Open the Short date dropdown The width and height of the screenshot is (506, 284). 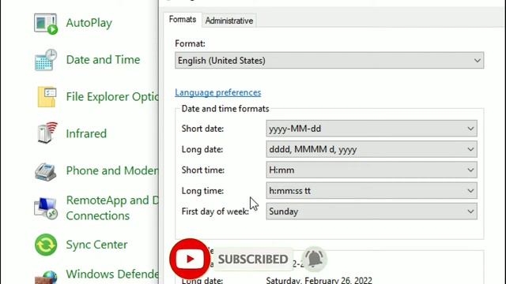tap(372, 129)
